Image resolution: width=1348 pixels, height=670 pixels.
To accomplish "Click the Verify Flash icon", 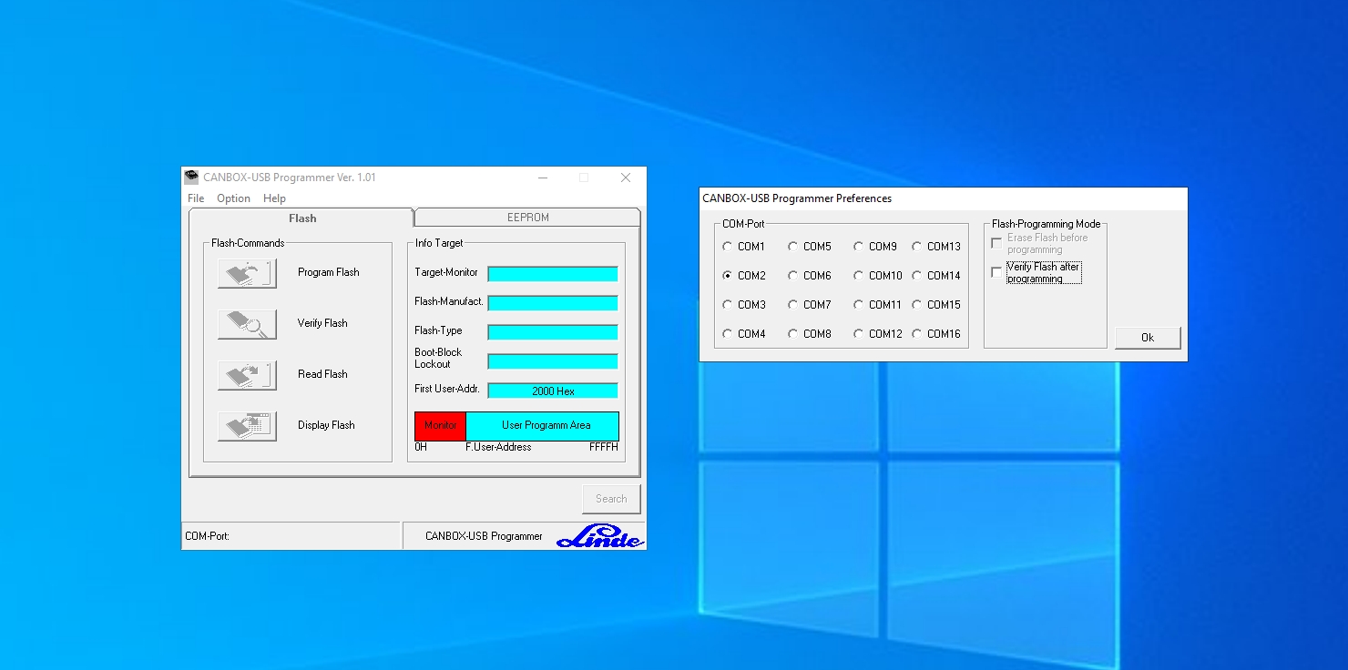I will point(246,324).
